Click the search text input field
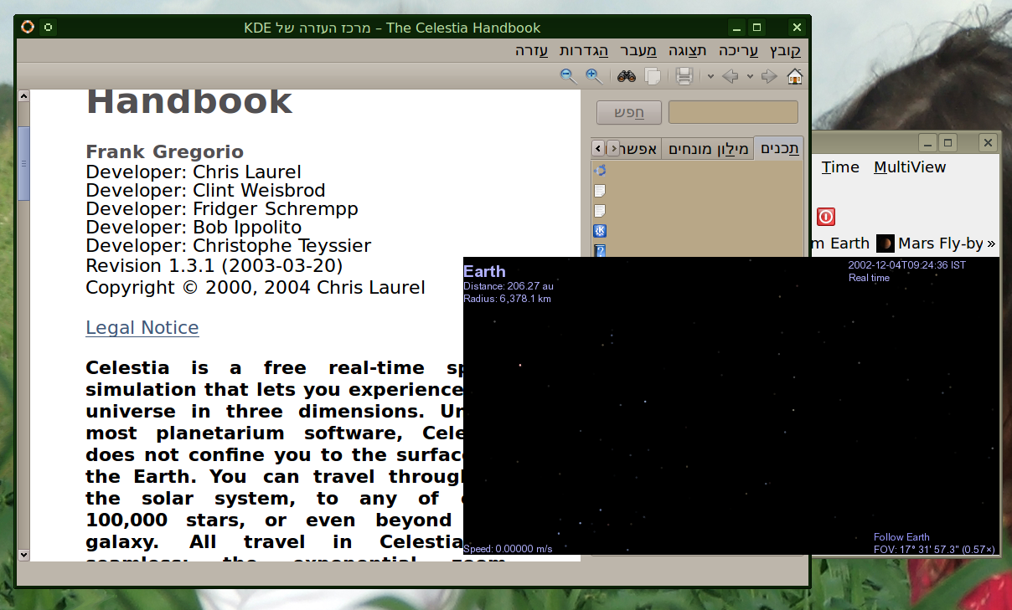The height and width of the screenshot is (610, 1012). [x=733, y=112]
